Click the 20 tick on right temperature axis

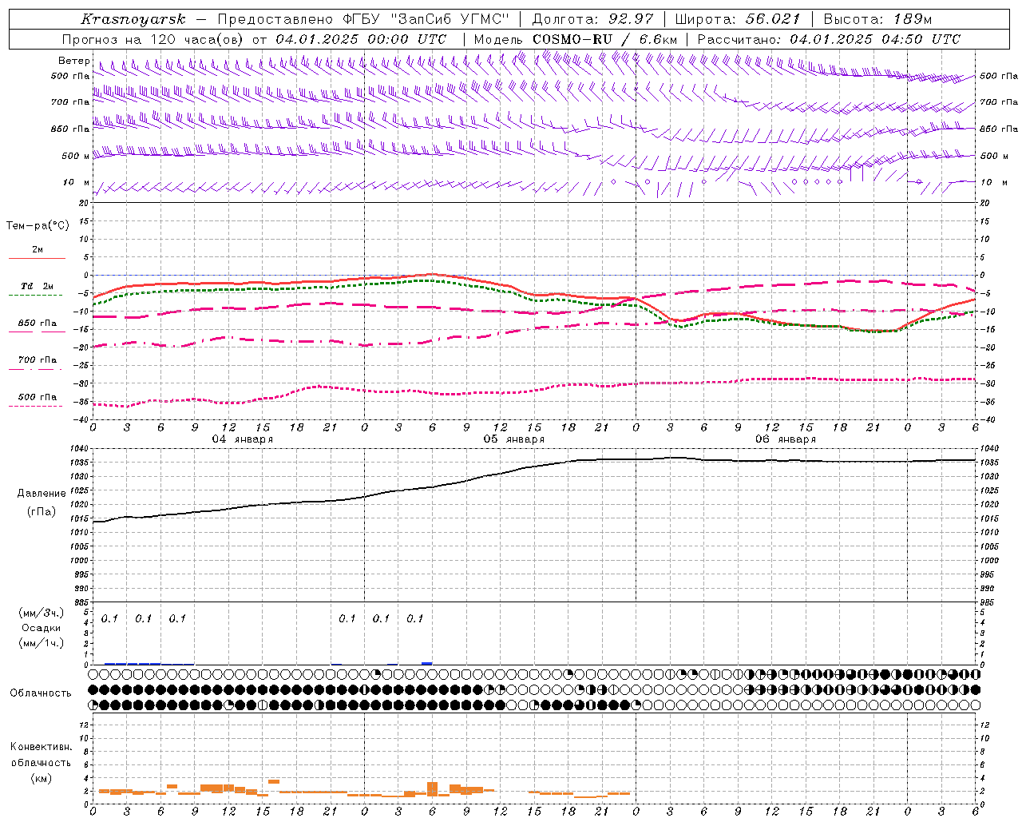pos(984,204)
